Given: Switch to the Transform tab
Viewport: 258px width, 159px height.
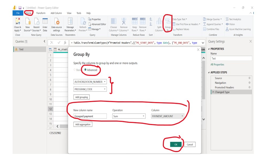Looking at the screenshot, I should pos(41,13).
